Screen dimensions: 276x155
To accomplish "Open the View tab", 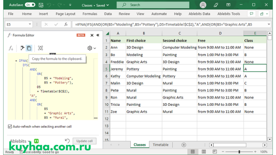I will click(x=140, y=14).
